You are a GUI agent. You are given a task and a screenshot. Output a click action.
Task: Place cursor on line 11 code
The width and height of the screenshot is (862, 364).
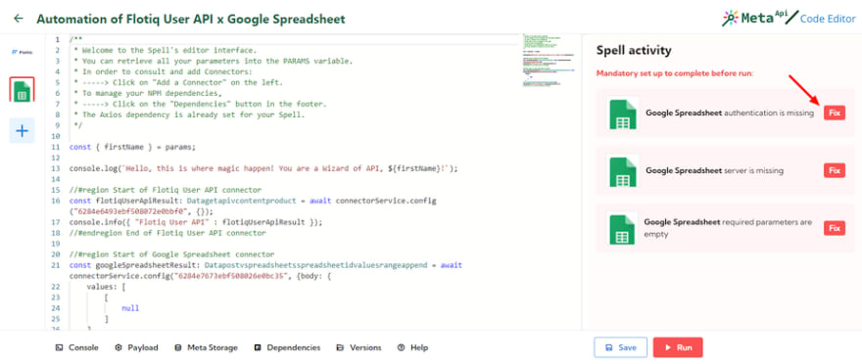[132, 147]
